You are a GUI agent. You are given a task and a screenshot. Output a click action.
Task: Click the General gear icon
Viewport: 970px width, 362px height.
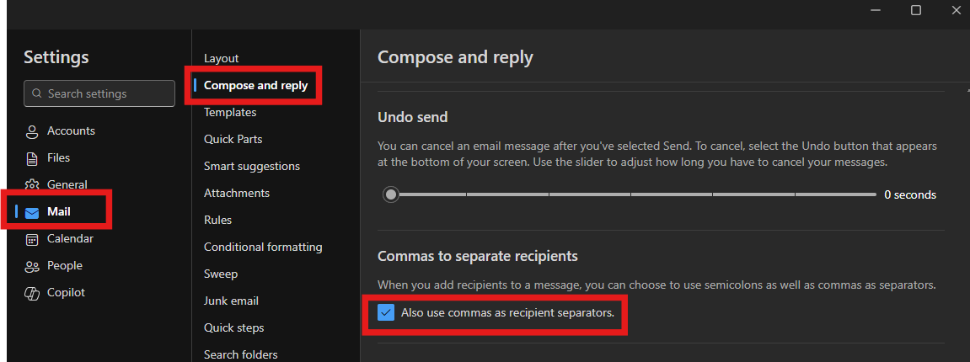click(31, 184)
